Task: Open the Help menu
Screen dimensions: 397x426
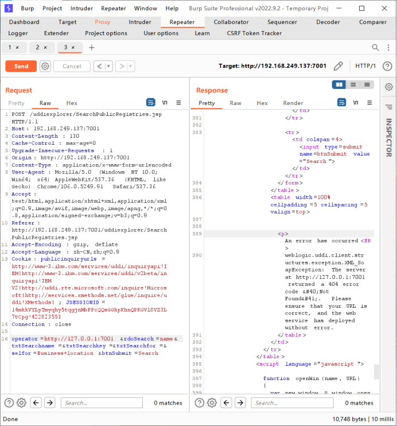Action: pyautogui.click(x=172, y=9)
